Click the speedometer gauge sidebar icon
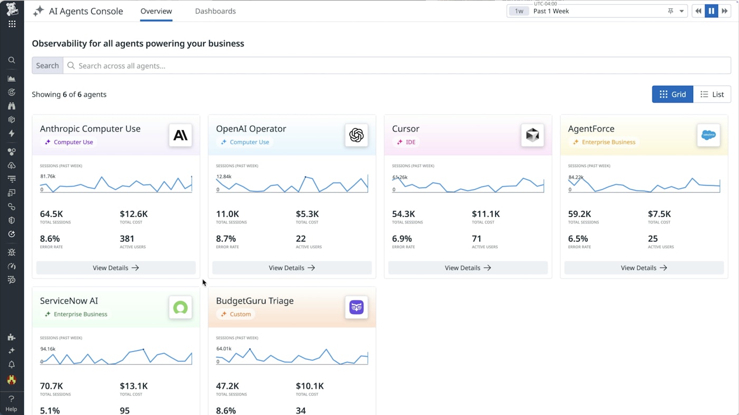Viewport: 739px width, 415px height. pyautogui.click(x=12, y=266)
